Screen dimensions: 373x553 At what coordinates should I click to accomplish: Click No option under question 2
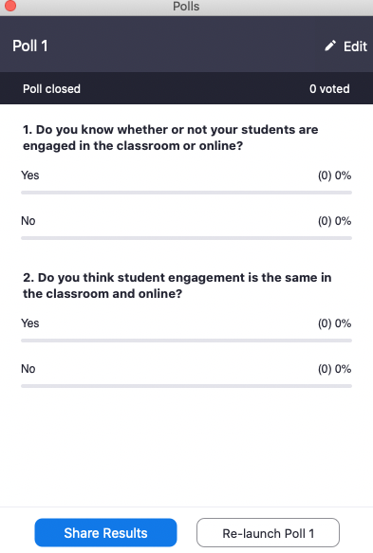click(28, 369)
